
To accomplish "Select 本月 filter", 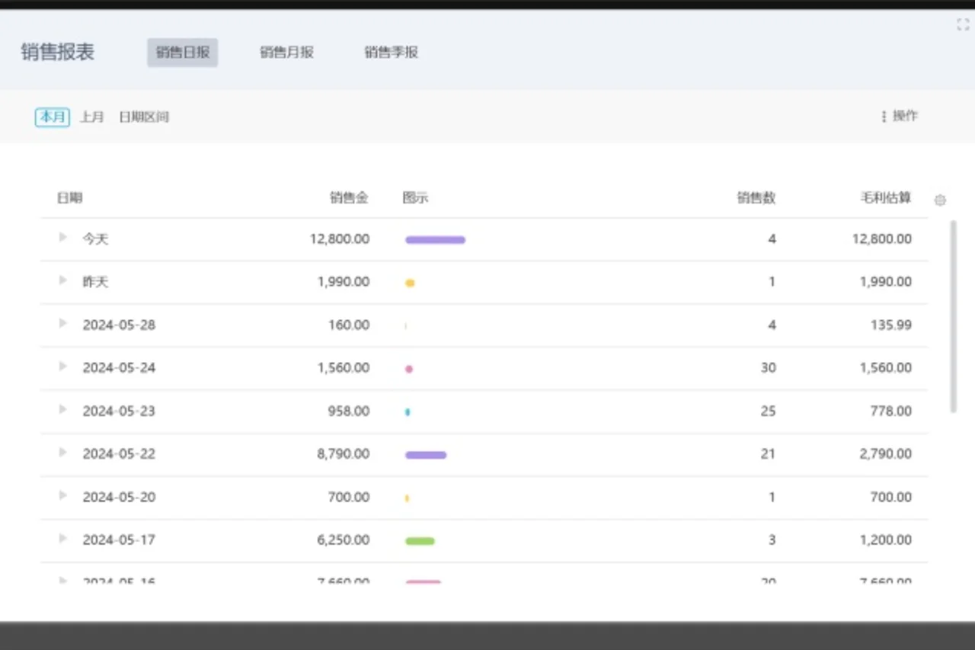I will click(53, 117).
